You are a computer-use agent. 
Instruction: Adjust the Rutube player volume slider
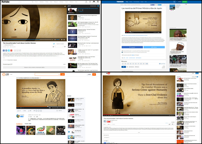[x=58, y=40]
